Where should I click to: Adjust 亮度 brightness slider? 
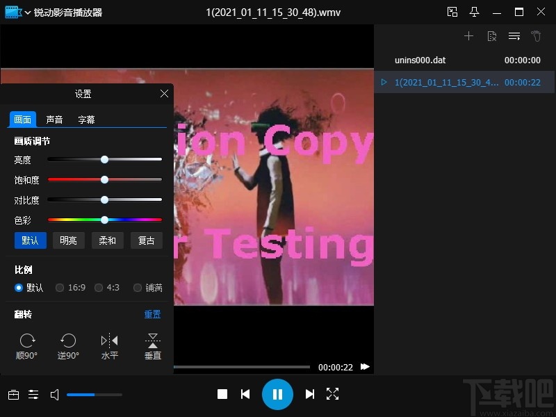(105, 160)
